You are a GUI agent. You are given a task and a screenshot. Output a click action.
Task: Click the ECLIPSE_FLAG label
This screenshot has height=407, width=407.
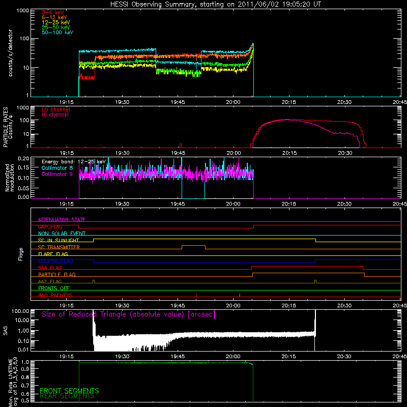pyautogui.click(x=55, y=261)
